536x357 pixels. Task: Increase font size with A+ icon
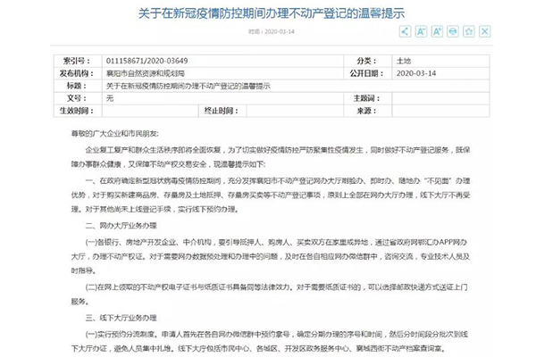point(437,31)
